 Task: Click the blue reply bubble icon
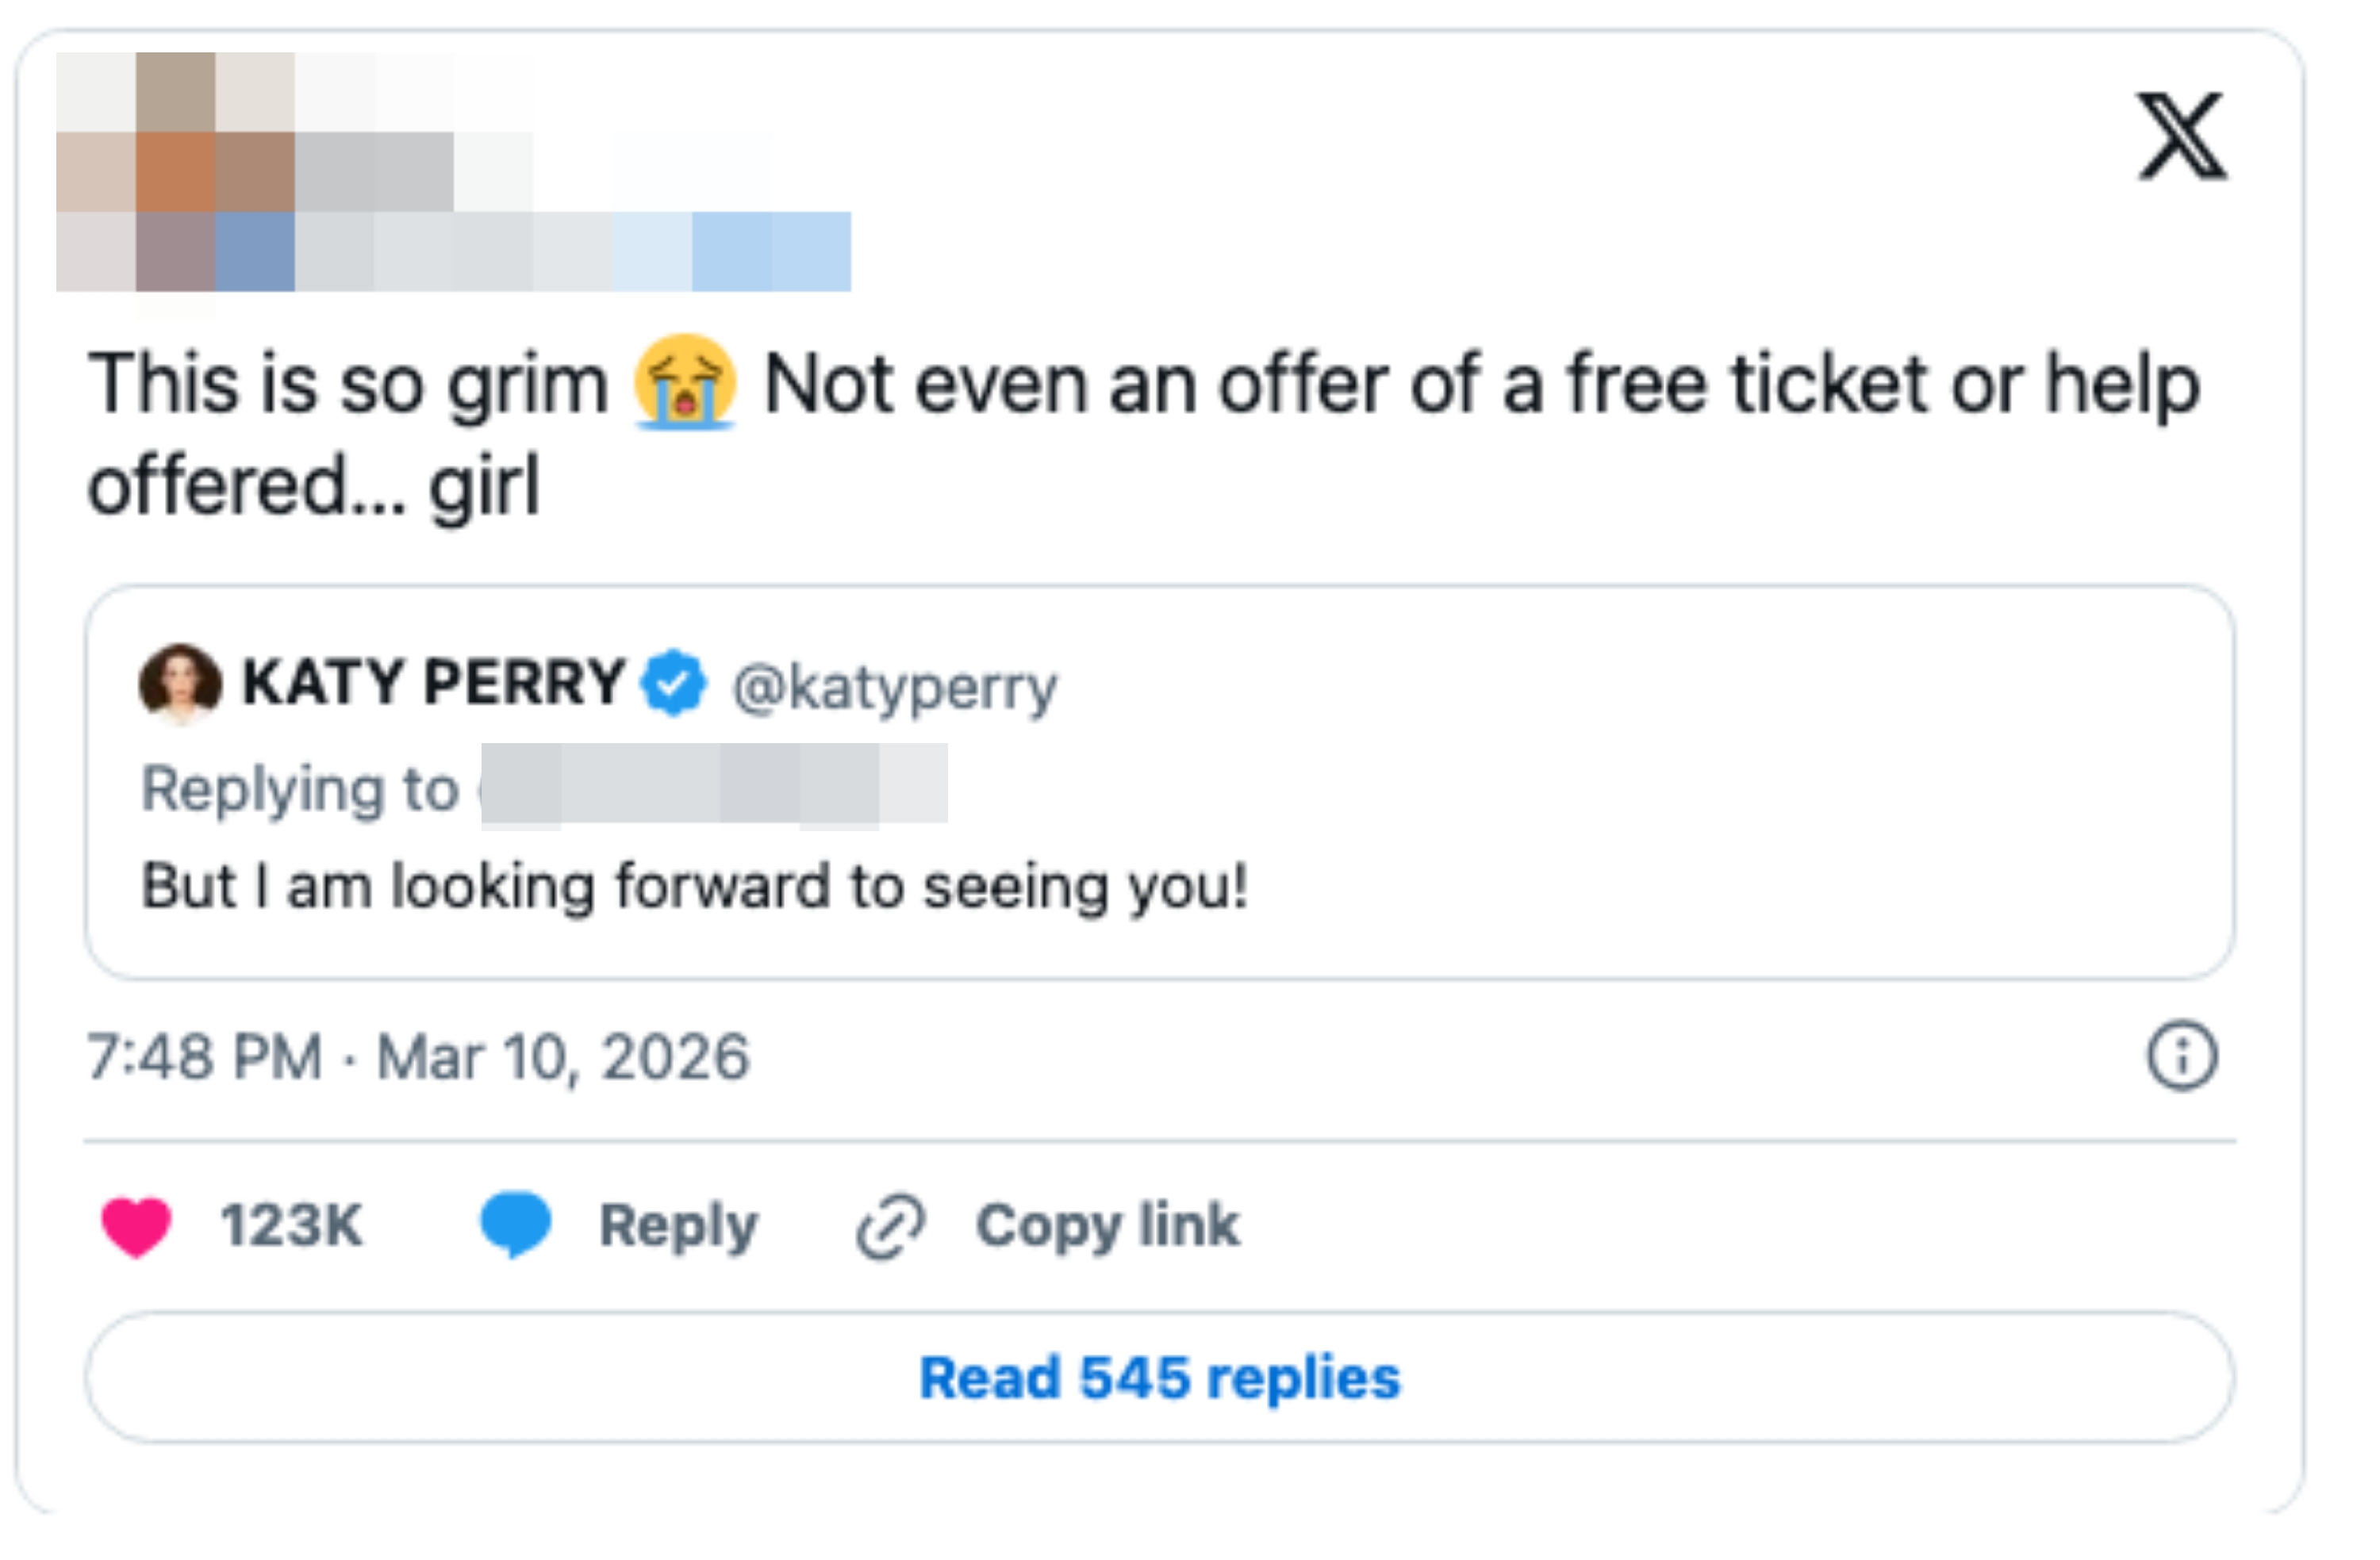tap(515, 1223)
